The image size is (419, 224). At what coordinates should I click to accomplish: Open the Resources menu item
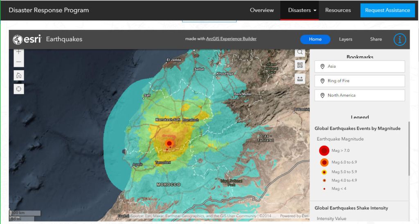(x=338, y=10)
